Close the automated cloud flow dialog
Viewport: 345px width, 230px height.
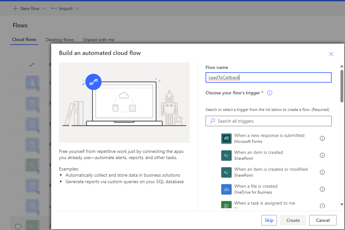[x=331, y=54]
